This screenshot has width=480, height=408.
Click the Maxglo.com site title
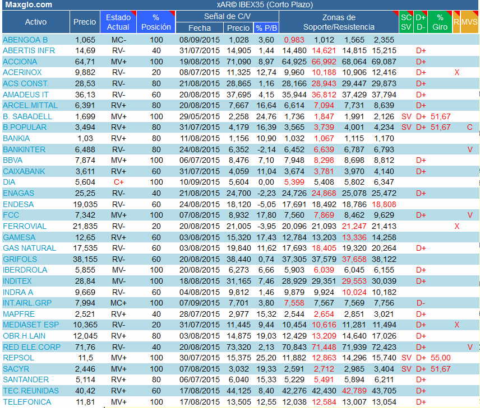click(x=28, y=5)
